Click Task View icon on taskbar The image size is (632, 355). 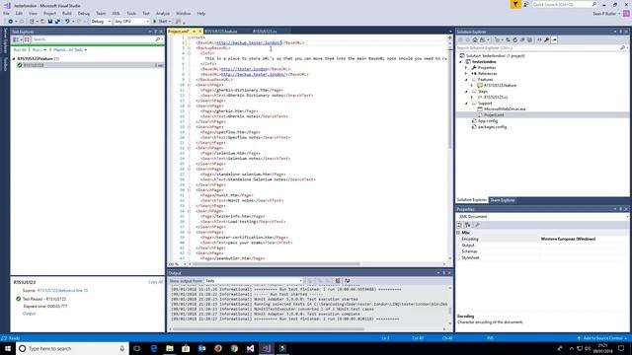coord(137,348)
